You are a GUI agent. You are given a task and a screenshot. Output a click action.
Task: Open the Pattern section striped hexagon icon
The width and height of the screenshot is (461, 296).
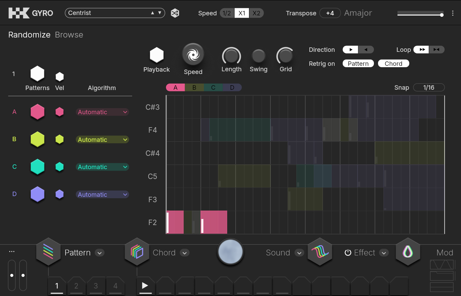(x=48, y=252)
